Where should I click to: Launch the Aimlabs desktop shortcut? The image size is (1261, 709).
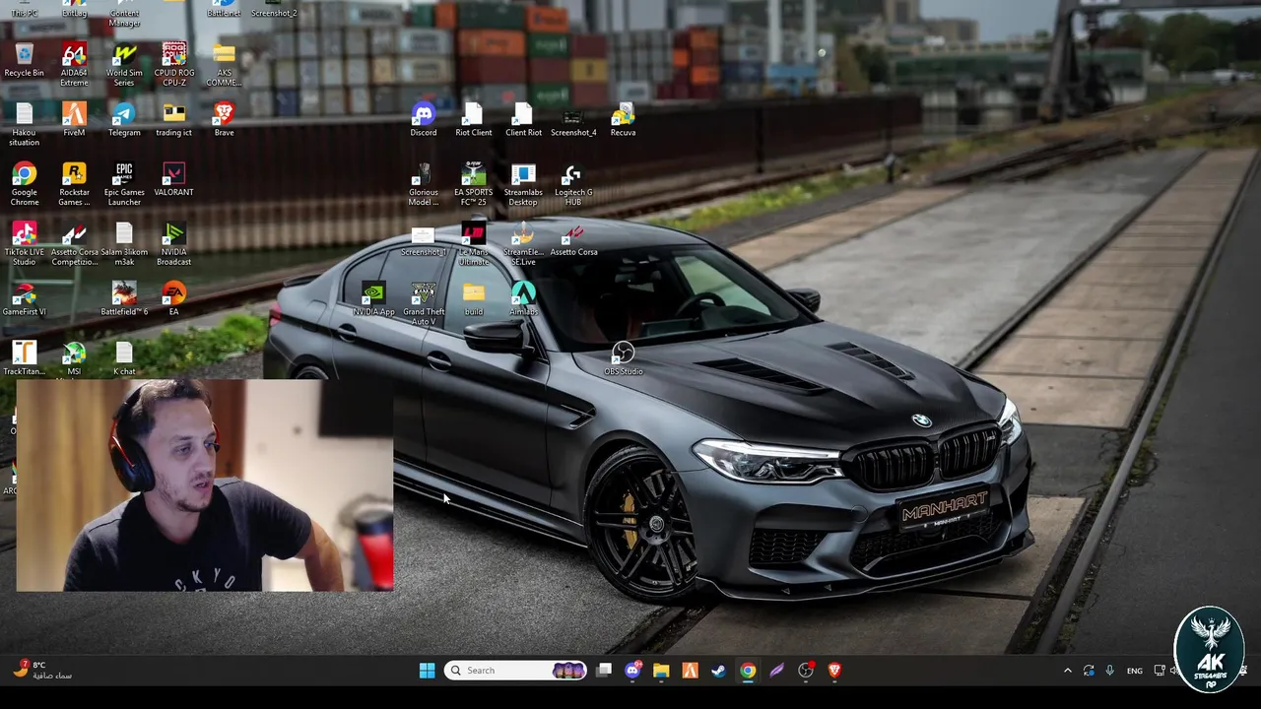pos(523,299)
